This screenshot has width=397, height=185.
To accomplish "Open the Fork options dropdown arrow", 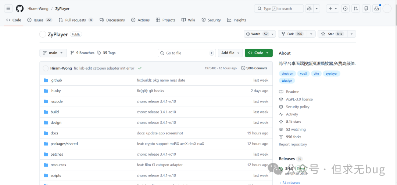I will [x=311, y=34].
